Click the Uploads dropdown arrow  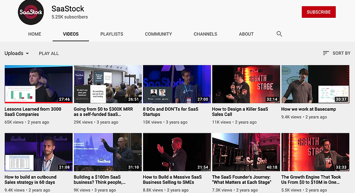click(27, 53)
